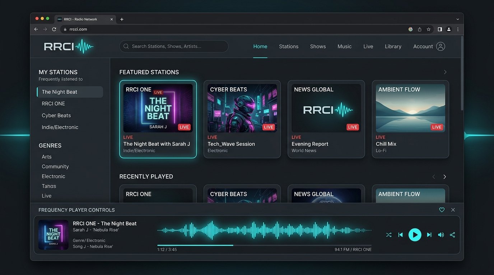Close the Frequency Player Controls panel
This screenshot has height=275, width=494.
coord(453,210)
